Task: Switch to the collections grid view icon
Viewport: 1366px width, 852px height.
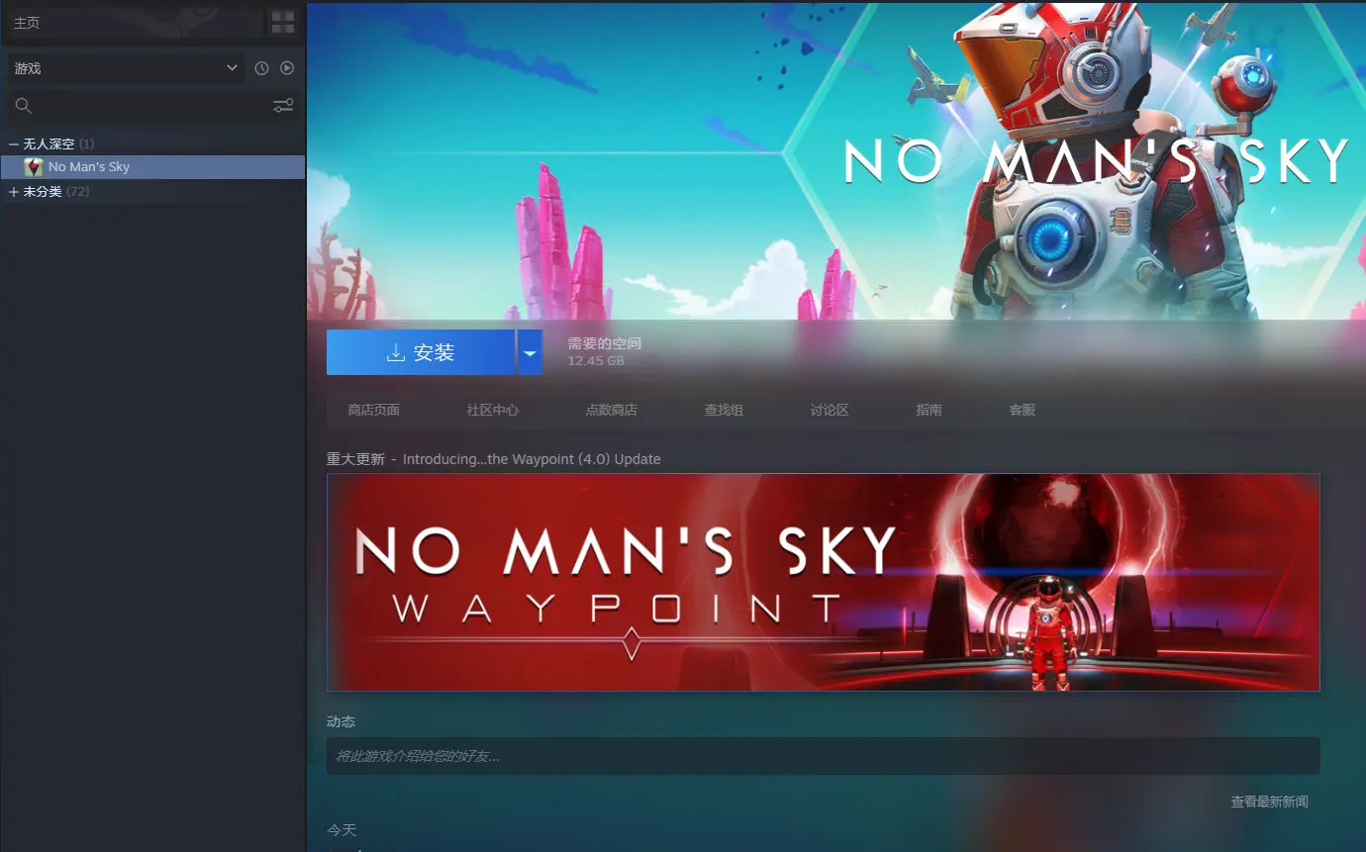Action: point(283,22)
